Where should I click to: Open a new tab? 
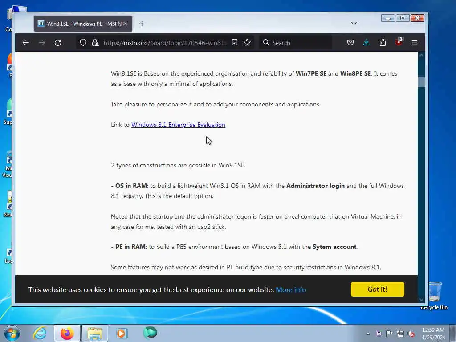click(x=142, y=24)
